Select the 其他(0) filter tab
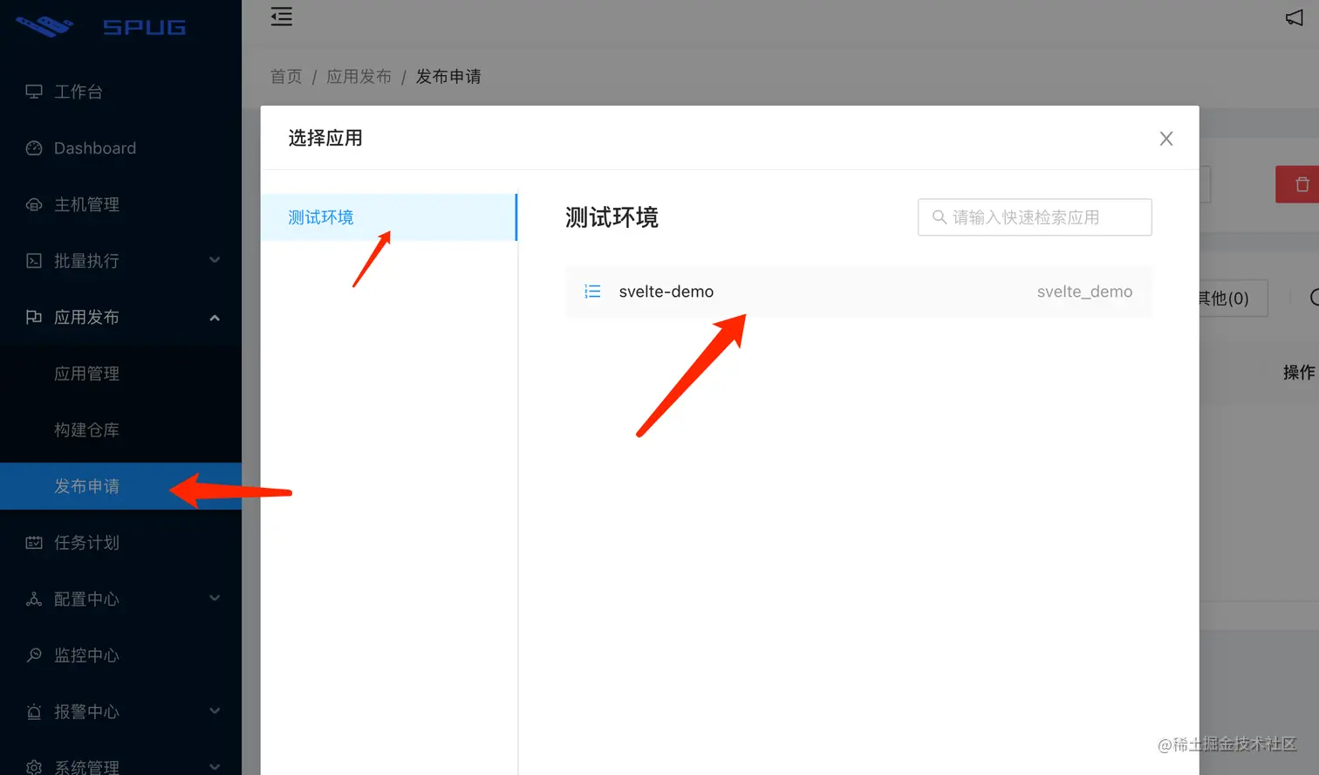Screen dimensions: 1319x775 click(1233, 298)
